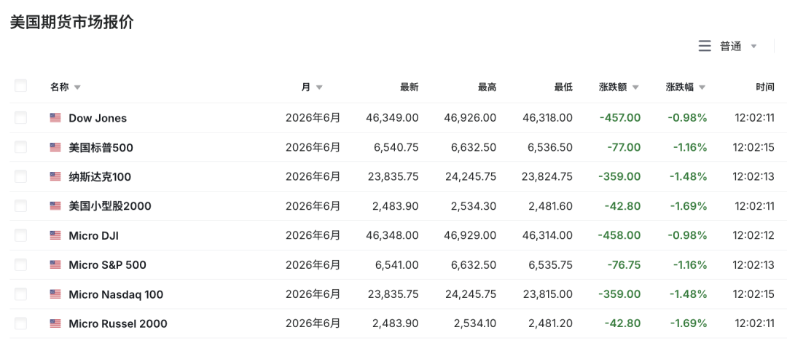Open the Micro Russel 2000 contract link
Viewport: 787px width, 346px height.
point(118,323)
